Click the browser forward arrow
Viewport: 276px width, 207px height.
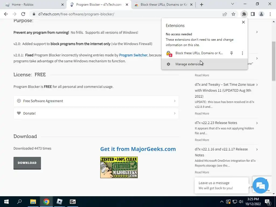tap(15, 14)
